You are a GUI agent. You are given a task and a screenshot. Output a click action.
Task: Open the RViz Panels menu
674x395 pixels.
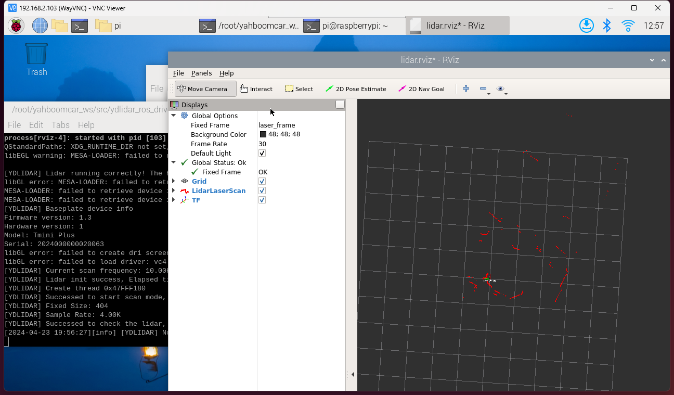pyautogui.click(x=202, y=73)
